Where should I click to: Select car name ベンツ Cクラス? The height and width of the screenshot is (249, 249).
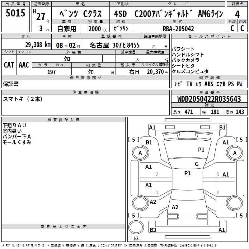click(x=81, y=14)
